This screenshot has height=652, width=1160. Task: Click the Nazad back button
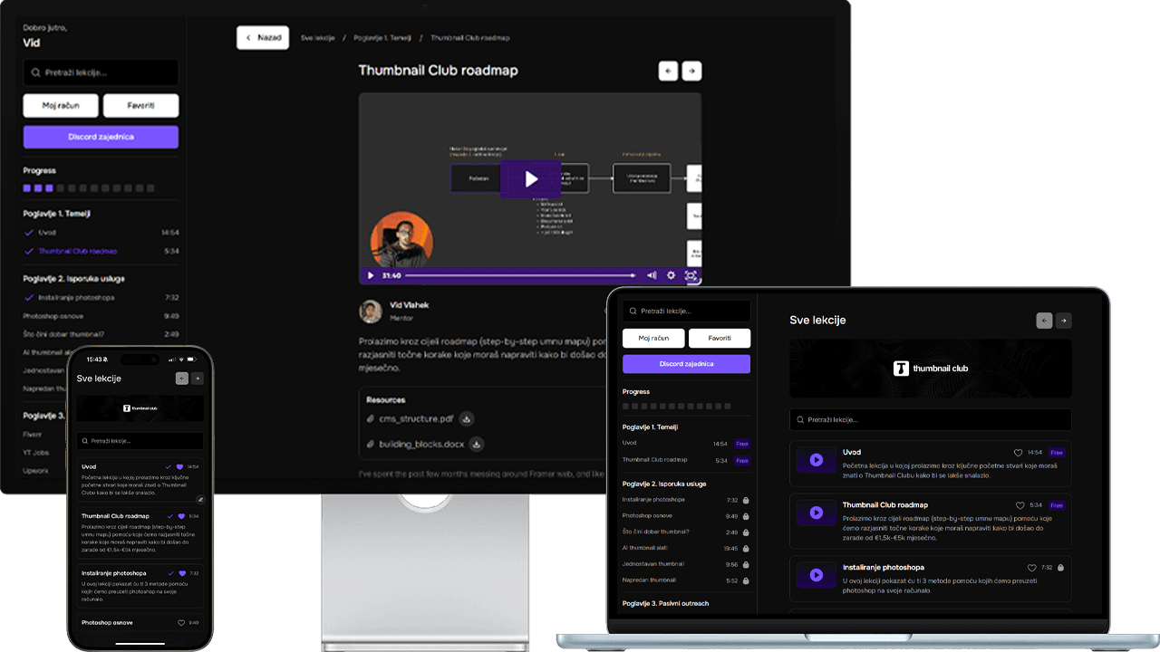(x=263, y=38)
